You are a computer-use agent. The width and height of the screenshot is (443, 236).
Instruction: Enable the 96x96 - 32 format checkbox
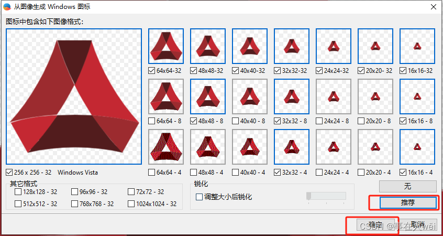(74, 192)
